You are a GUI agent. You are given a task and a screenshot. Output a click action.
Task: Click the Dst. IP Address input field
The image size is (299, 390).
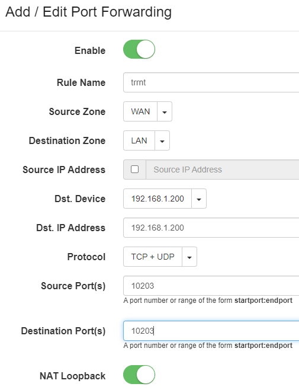click(211, 228)
